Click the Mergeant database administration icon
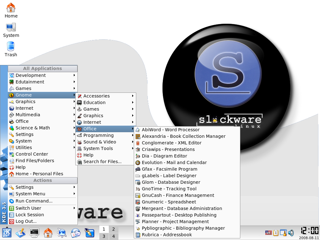Viewport: 320px width, 240px height. 138,208
